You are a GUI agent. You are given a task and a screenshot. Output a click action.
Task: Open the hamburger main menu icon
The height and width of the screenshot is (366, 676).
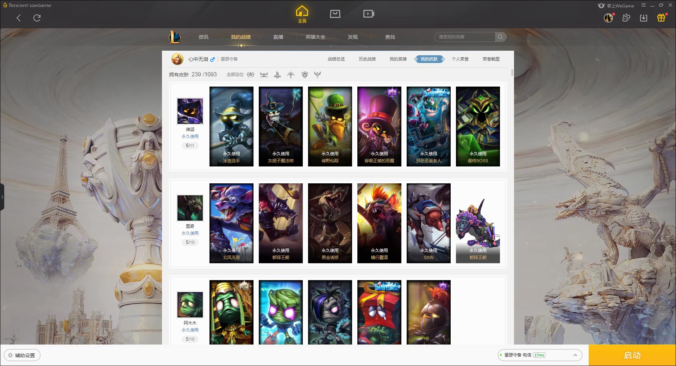click(644, 5)
